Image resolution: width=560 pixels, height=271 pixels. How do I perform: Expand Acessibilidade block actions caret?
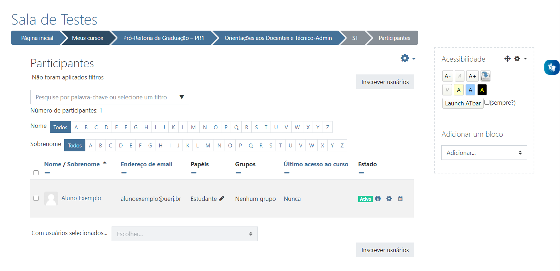click(x=525, y=59)
